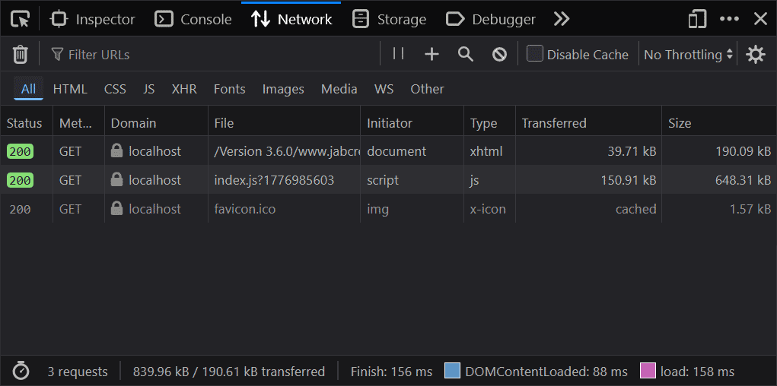Start performance analysis stopwatch icon

(x=21, y=371)
